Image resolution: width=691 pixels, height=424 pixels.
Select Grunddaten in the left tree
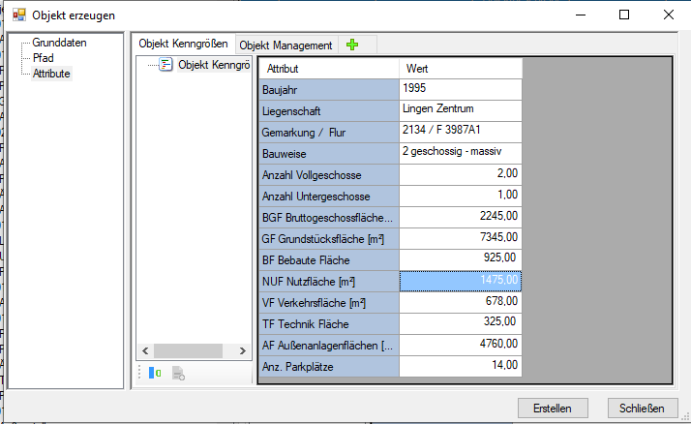click(x=59, y=43)
